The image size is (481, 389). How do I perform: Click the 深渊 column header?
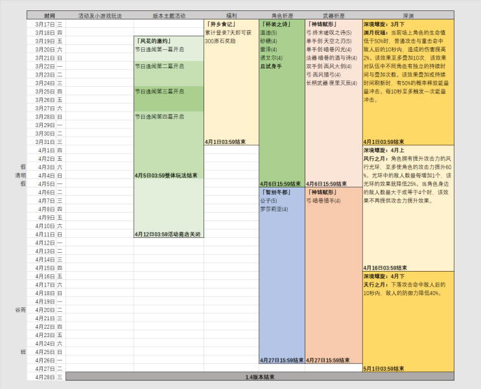click(x=408, y=15)
